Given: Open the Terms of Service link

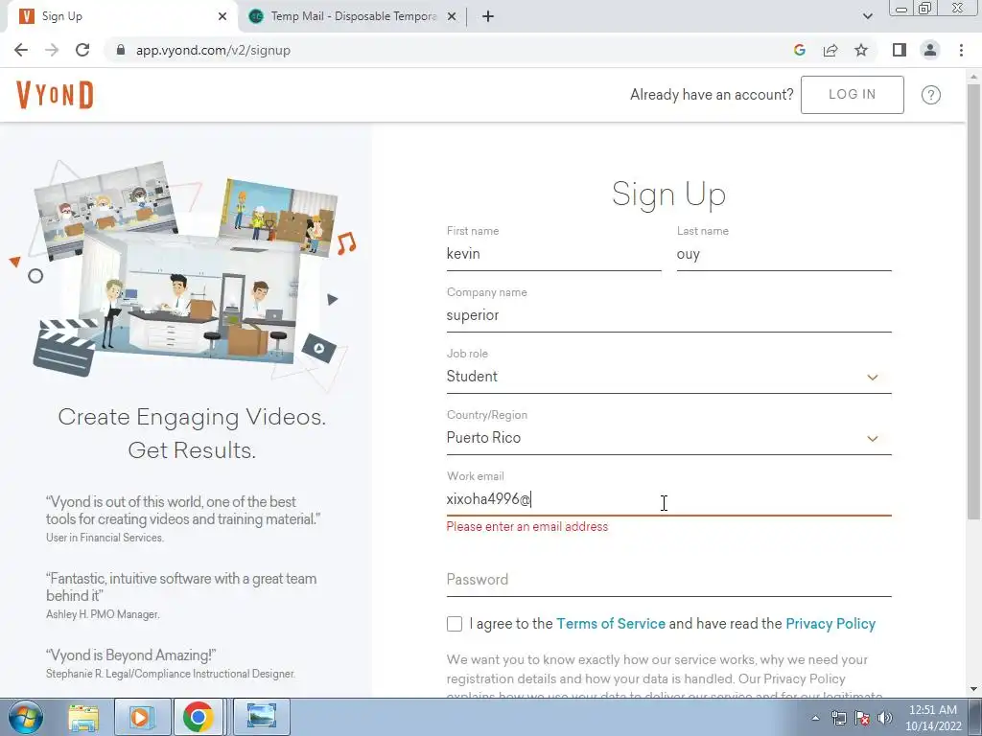Looking at the screenshot, I should point(611,624).
